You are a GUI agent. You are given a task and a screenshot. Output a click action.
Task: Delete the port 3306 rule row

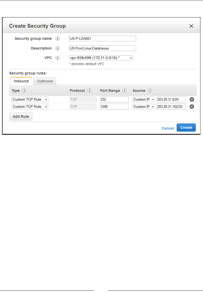coord(192,107)
